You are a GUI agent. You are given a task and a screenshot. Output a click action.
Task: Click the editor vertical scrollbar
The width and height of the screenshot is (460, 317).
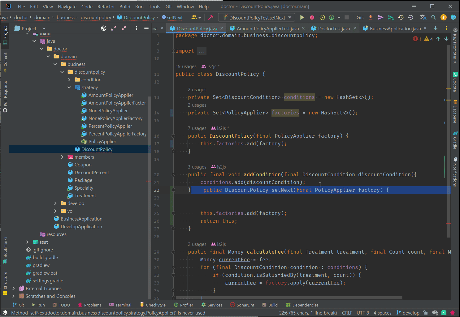click(449, 139)
